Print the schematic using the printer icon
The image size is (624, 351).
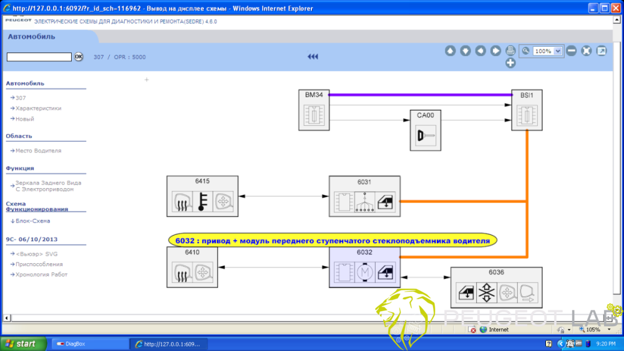click(x=510, y=50)
